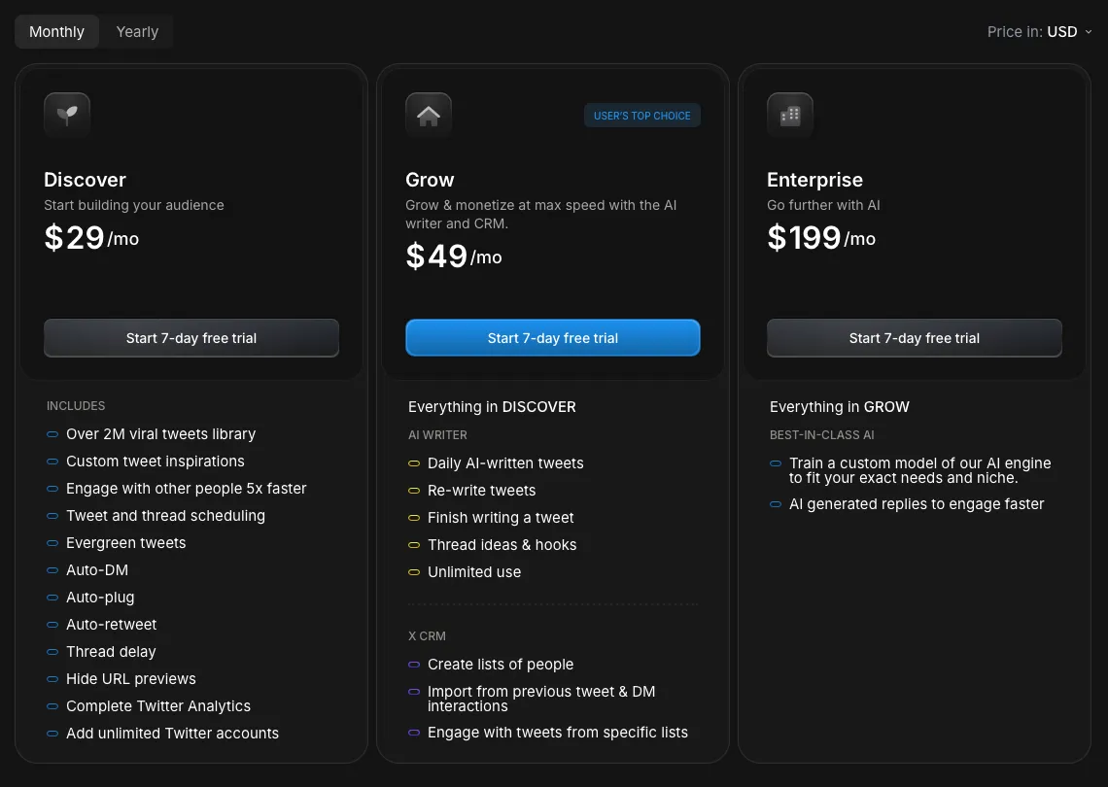
Task: Switch billing to Yearly
Action: tap(136, 31)
